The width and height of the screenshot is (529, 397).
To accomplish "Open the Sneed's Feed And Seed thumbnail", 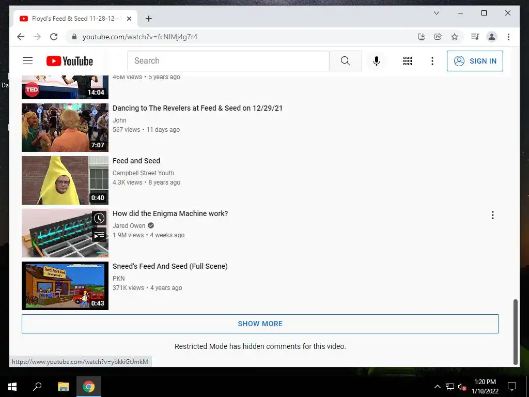I will (65, 285).
